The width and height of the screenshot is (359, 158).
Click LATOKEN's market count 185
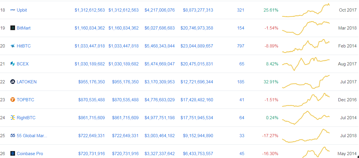pos(241,82)
